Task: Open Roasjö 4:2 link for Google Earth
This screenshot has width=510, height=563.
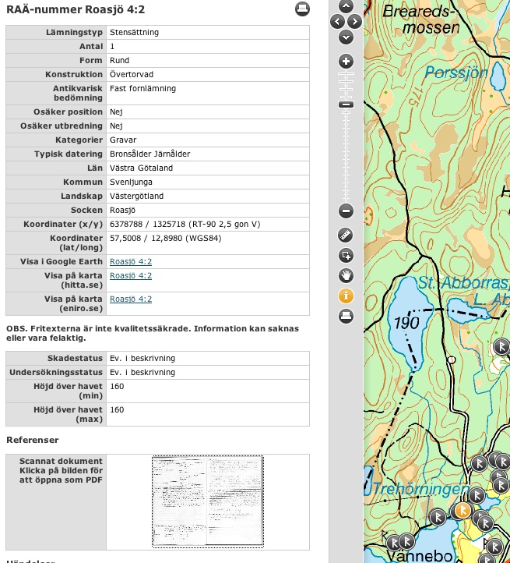Action: (x=131, y=262)
